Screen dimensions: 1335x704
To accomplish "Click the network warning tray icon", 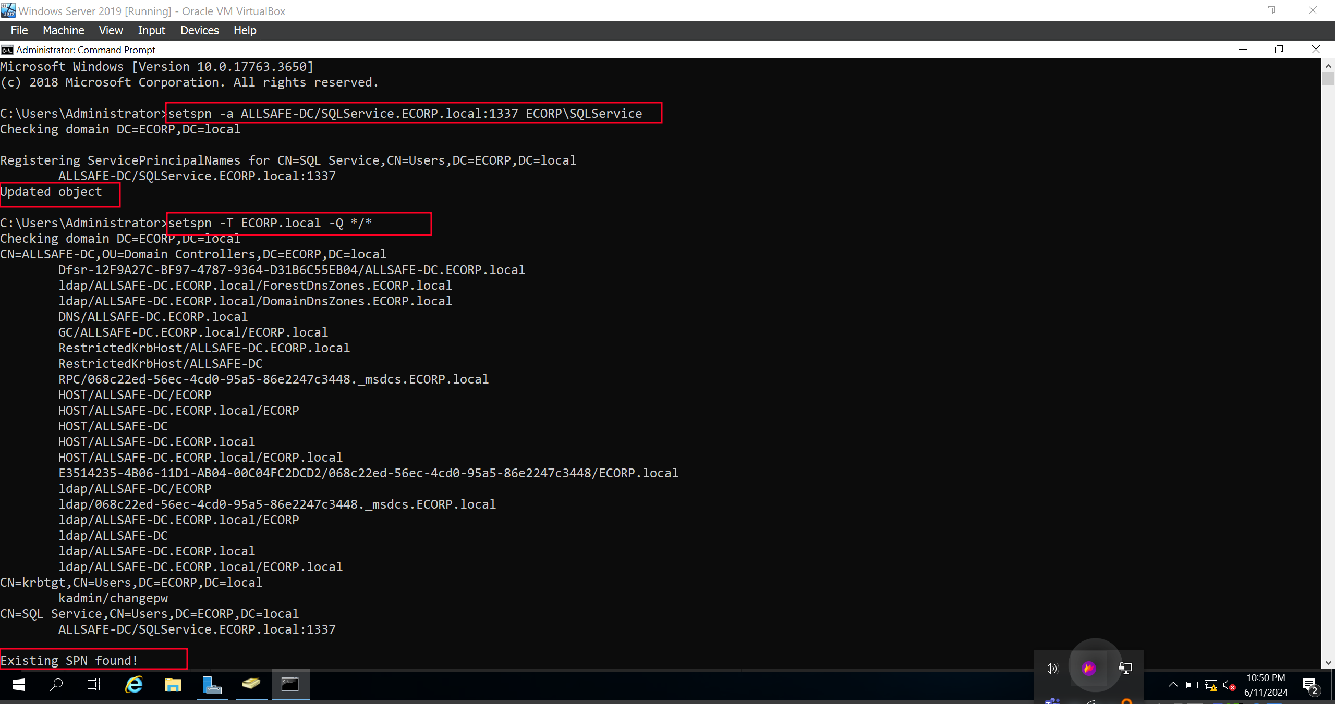I will tap(1211, 685).
